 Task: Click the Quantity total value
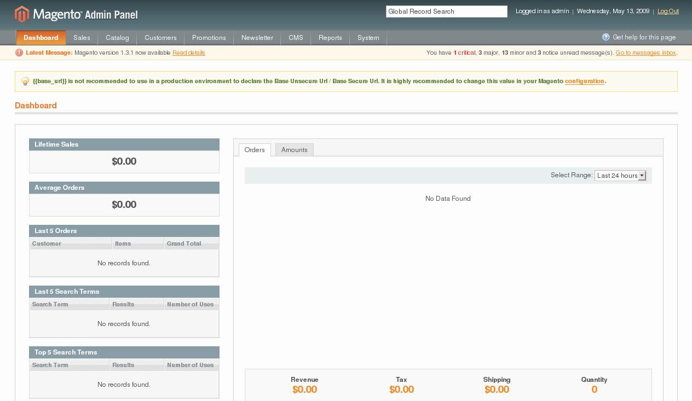(x=594, y=390)
